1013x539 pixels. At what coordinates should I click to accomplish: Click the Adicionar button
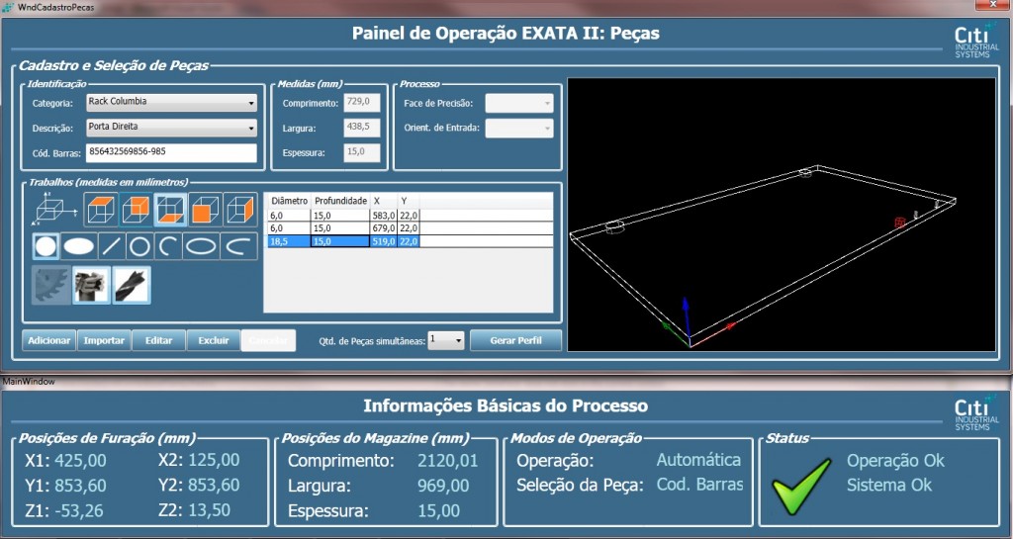49,340
